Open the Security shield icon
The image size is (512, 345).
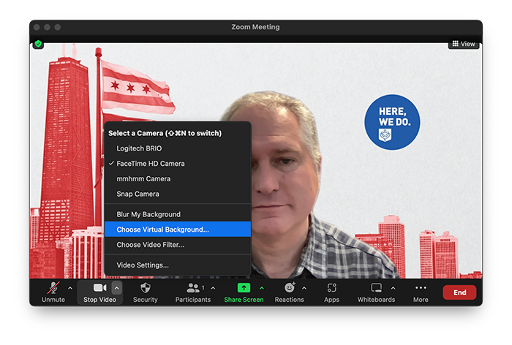click(x=145, y=288)
